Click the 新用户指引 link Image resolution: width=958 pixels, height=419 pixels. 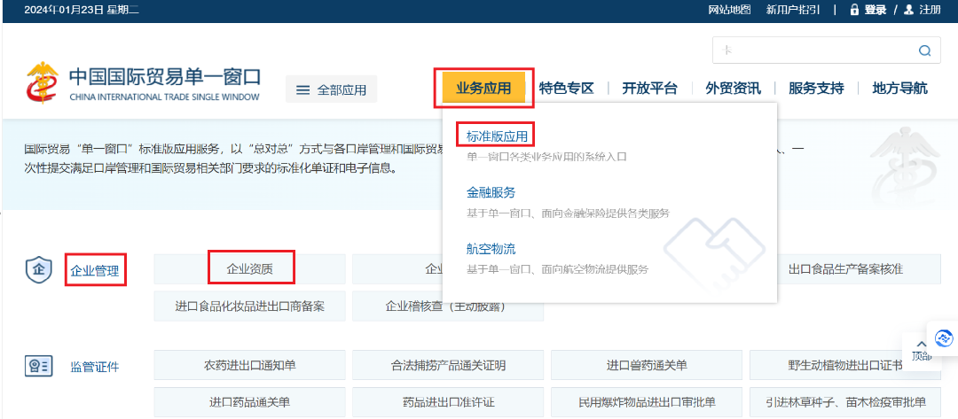[792, 10]
